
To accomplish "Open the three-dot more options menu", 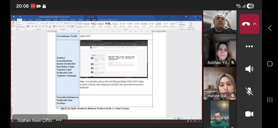I will click(x=249, y=46).
